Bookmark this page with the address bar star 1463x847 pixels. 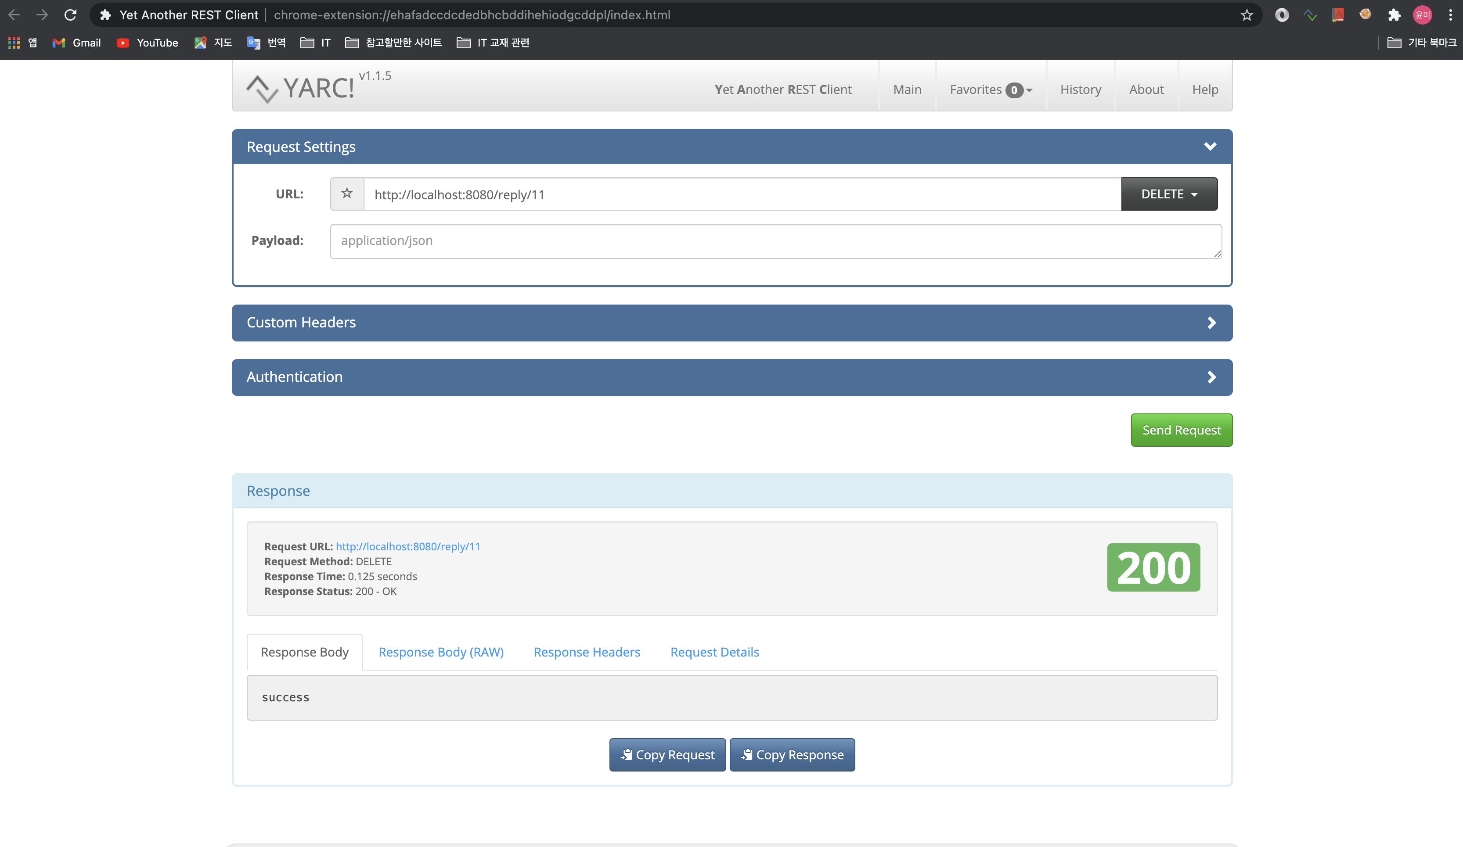(x=1247, y=15)
